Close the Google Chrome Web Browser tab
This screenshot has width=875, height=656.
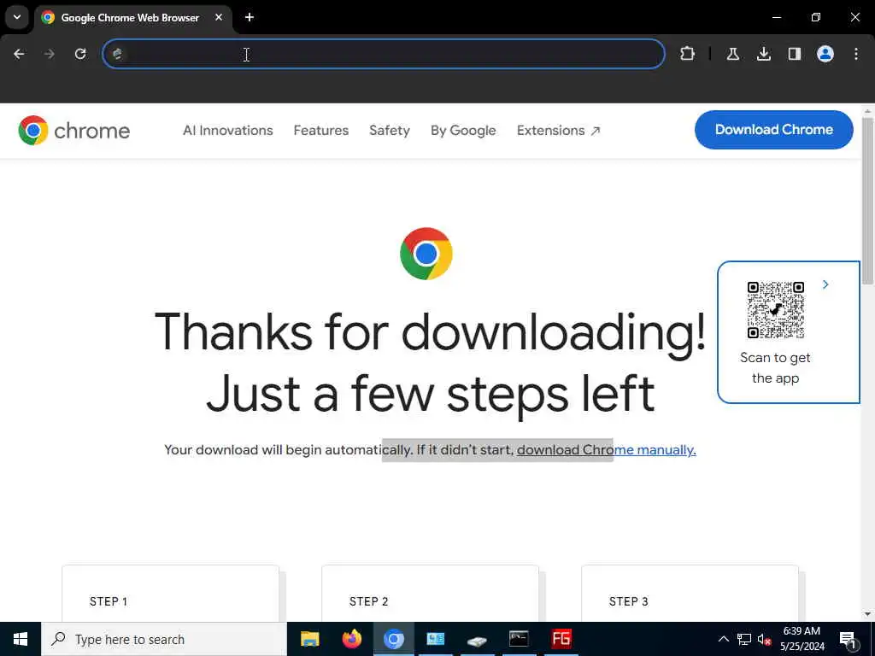click(219, 17)
